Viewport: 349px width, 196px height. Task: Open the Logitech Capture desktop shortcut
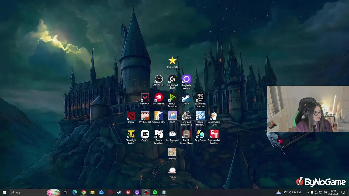click(186, 82)
